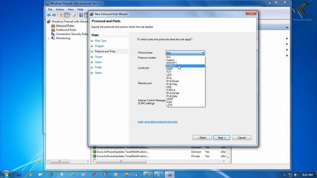This screenshot has height=178, width=317.
Task: Cancel the New Inbound Rule Wizard
Action: 242,137
